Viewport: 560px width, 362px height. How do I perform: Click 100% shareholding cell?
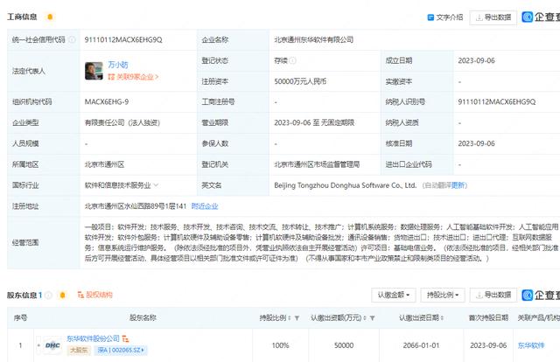[280, 345]
